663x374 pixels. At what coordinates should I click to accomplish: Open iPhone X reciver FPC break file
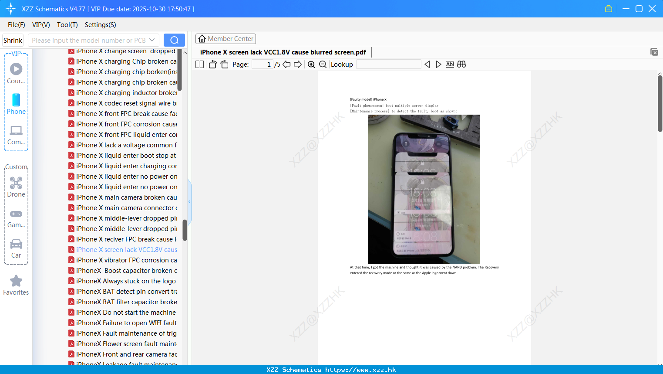(x=122, y=239)
